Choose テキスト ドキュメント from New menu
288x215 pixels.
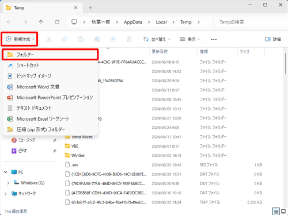coord(50,108)
